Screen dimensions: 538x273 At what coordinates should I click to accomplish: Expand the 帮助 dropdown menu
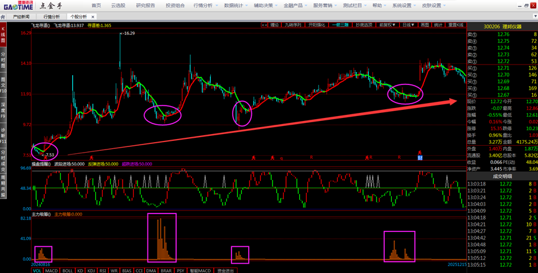pos(379,6)
